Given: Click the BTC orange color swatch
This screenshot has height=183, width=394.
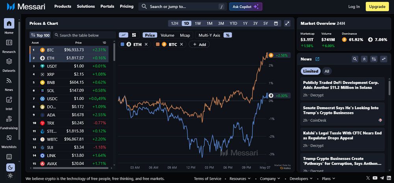Looking at the screenshot, I should (x=158, y=45).
